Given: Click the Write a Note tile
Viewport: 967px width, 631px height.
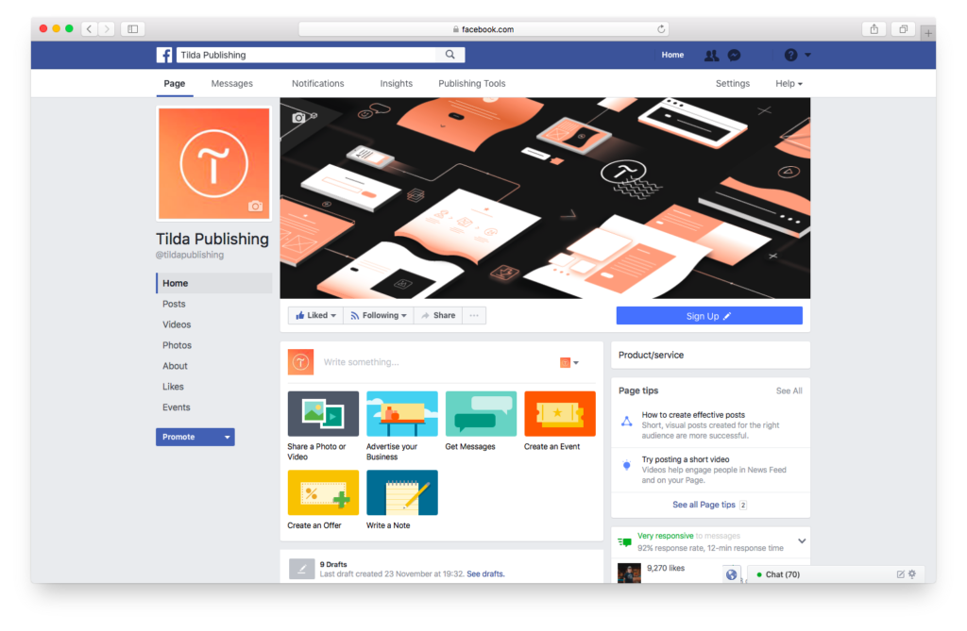Looking at the screenshot, I should coord(402,500).
